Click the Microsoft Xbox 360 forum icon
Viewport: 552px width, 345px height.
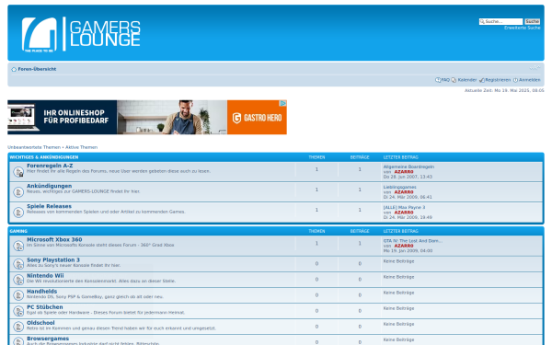click(18, 246)
